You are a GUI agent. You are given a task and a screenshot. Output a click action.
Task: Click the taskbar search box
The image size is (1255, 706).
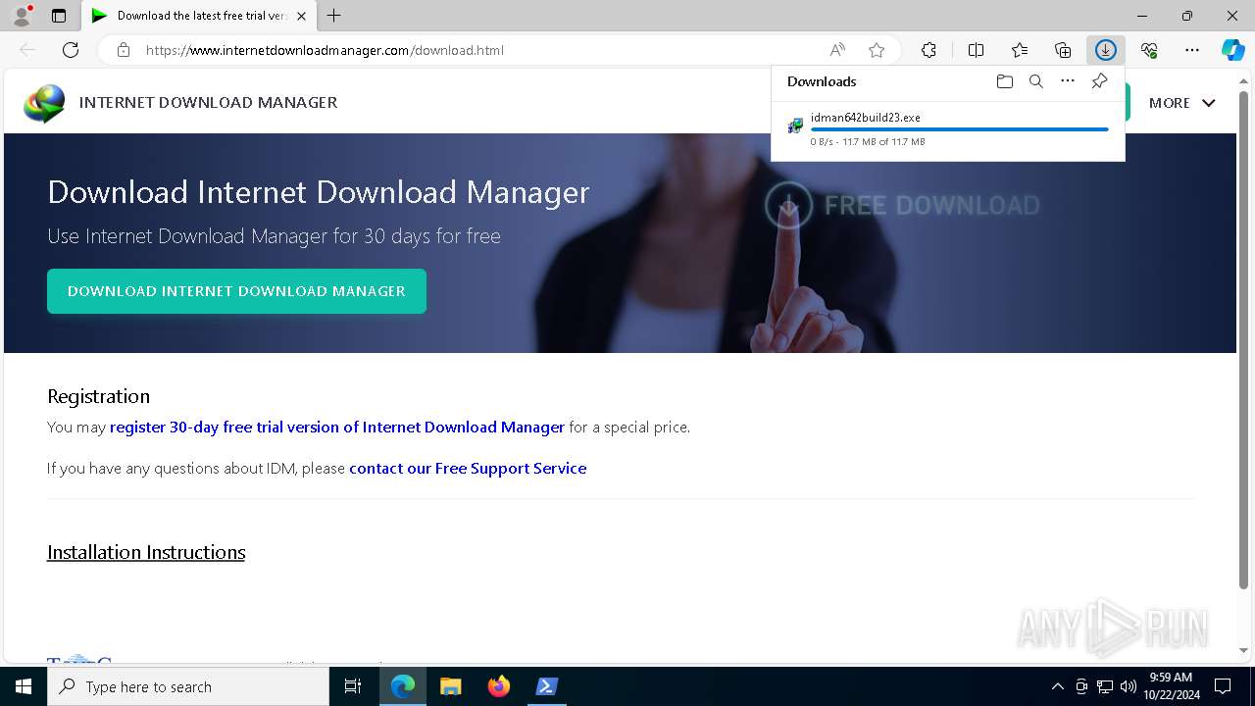coord(188,686)
